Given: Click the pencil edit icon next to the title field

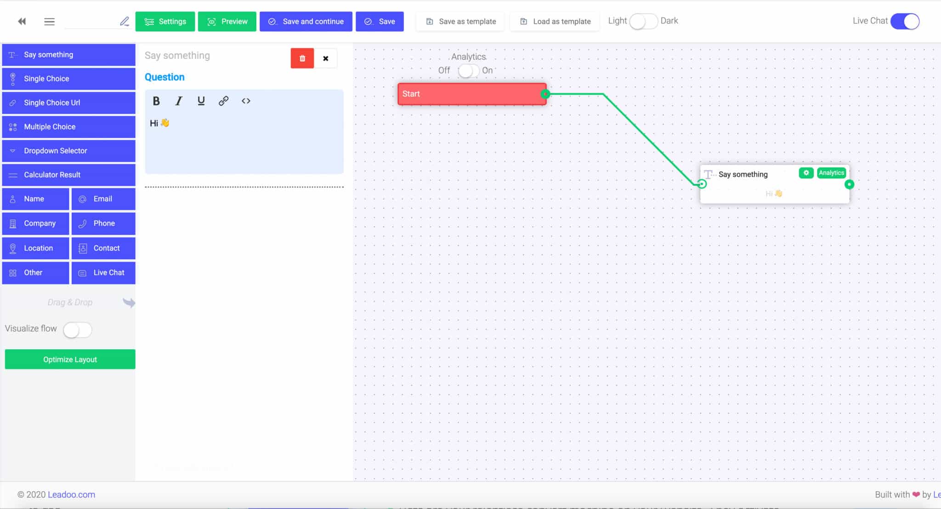Looking at the screenshot, I should (124, 21).
